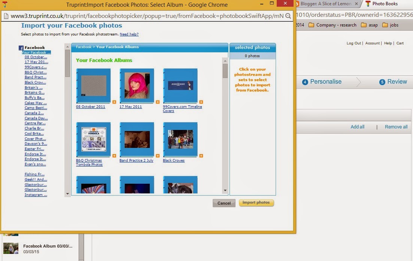Click the import photos button
The image size is (413, 261).
[x=256, y=203]
